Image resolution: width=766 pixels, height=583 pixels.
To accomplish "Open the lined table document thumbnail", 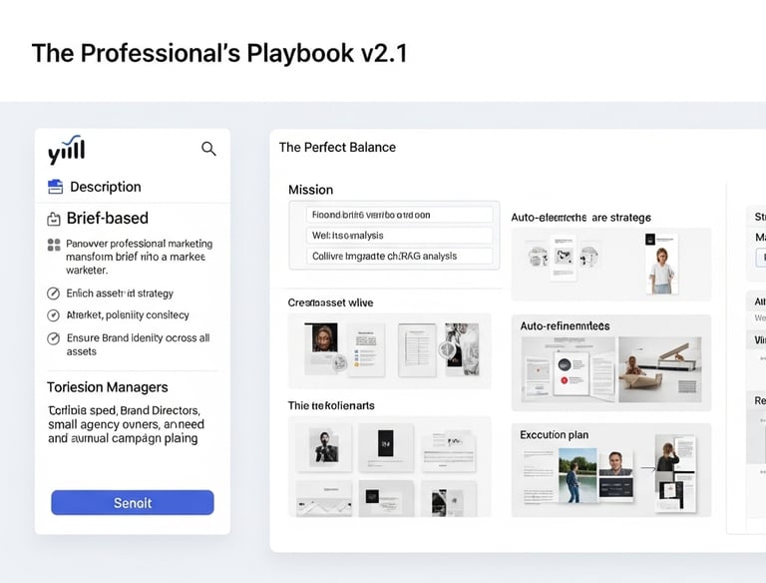I will coord(417,350).
